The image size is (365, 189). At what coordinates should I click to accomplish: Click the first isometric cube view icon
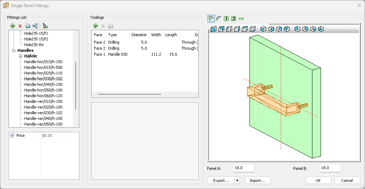tap(263, 29)
